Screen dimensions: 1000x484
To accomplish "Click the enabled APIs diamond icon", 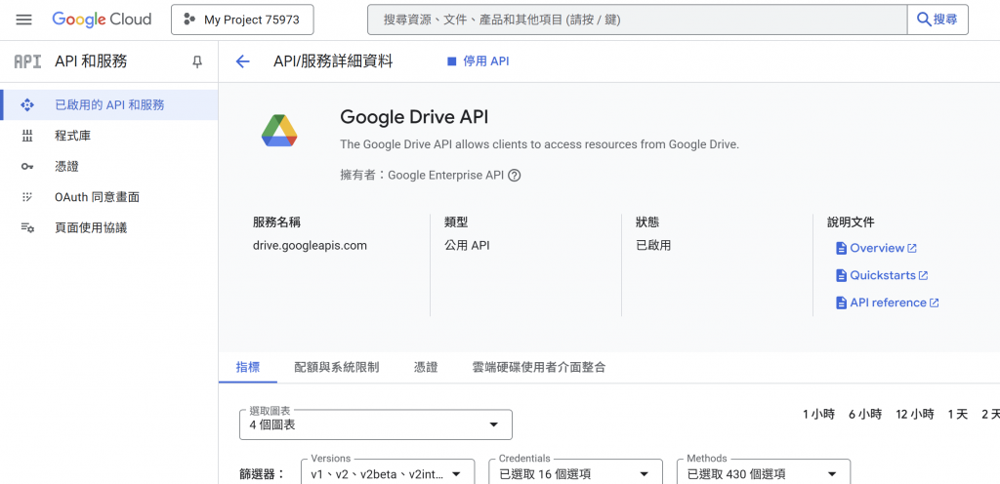I will click(26, 105).
